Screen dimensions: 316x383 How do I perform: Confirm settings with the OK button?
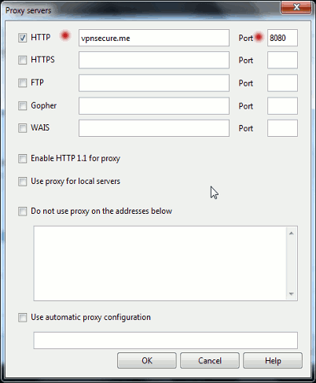click(x=147, y=361)
